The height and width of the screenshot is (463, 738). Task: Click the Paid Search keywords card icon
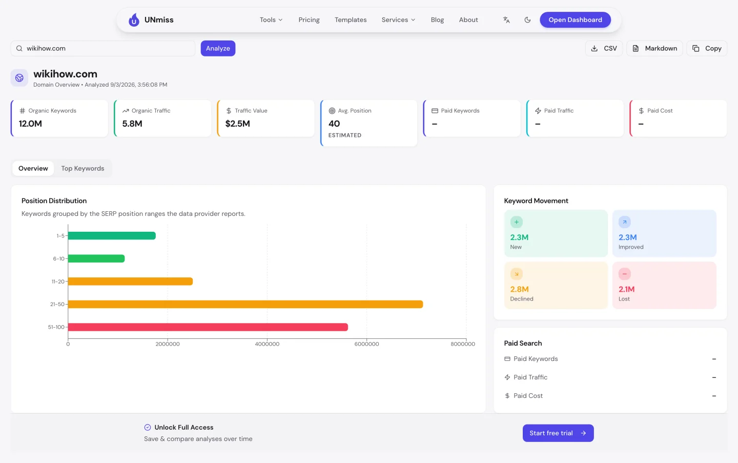click(x=507, y=359)
